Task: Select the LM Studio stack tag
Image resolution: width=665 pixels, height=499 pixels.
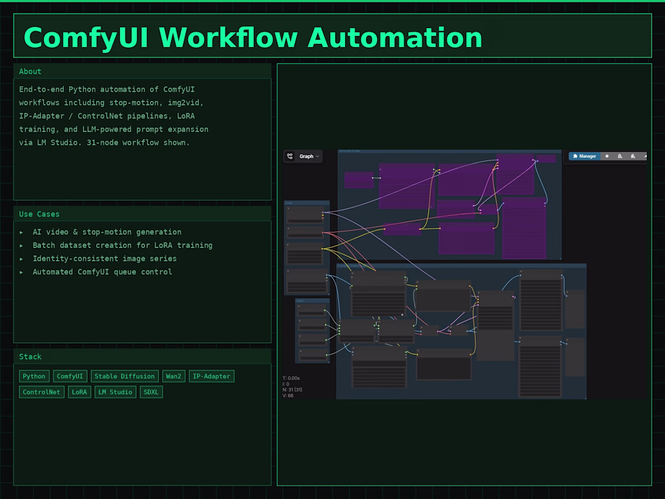Action: [115, 392]
